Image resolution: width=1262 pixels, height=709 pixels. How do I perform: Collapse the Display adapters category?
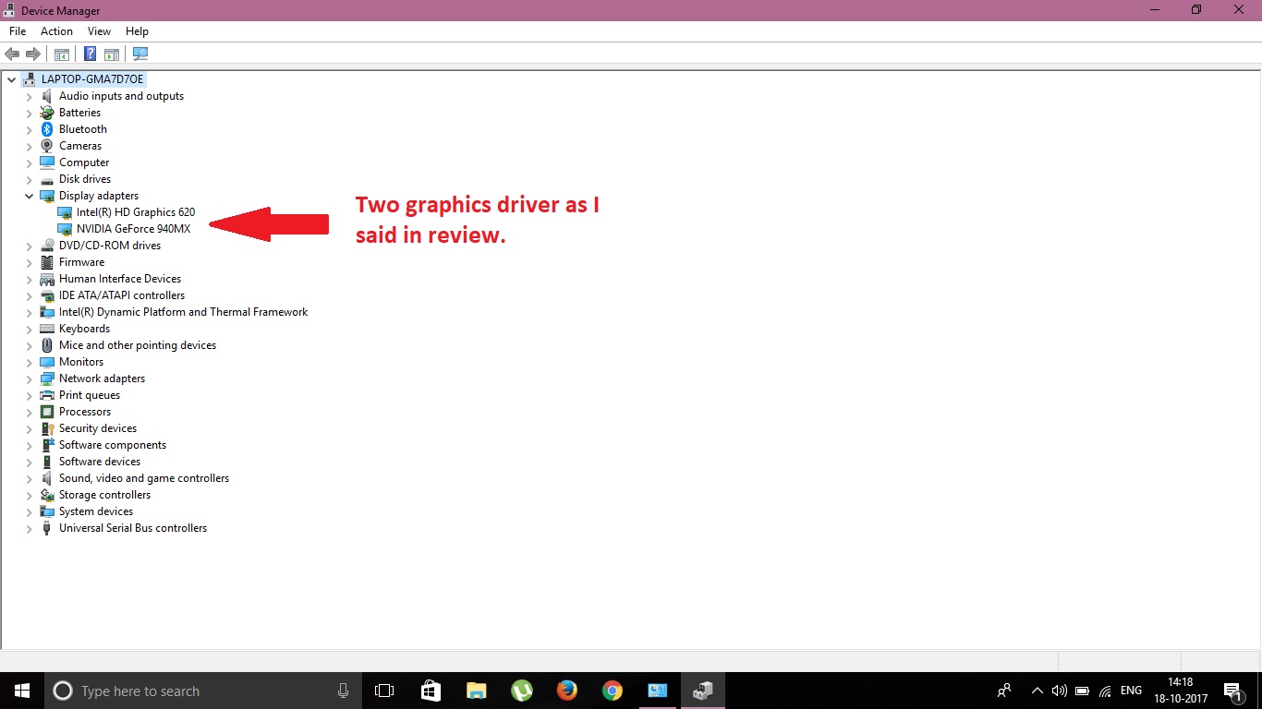point(29,196)
